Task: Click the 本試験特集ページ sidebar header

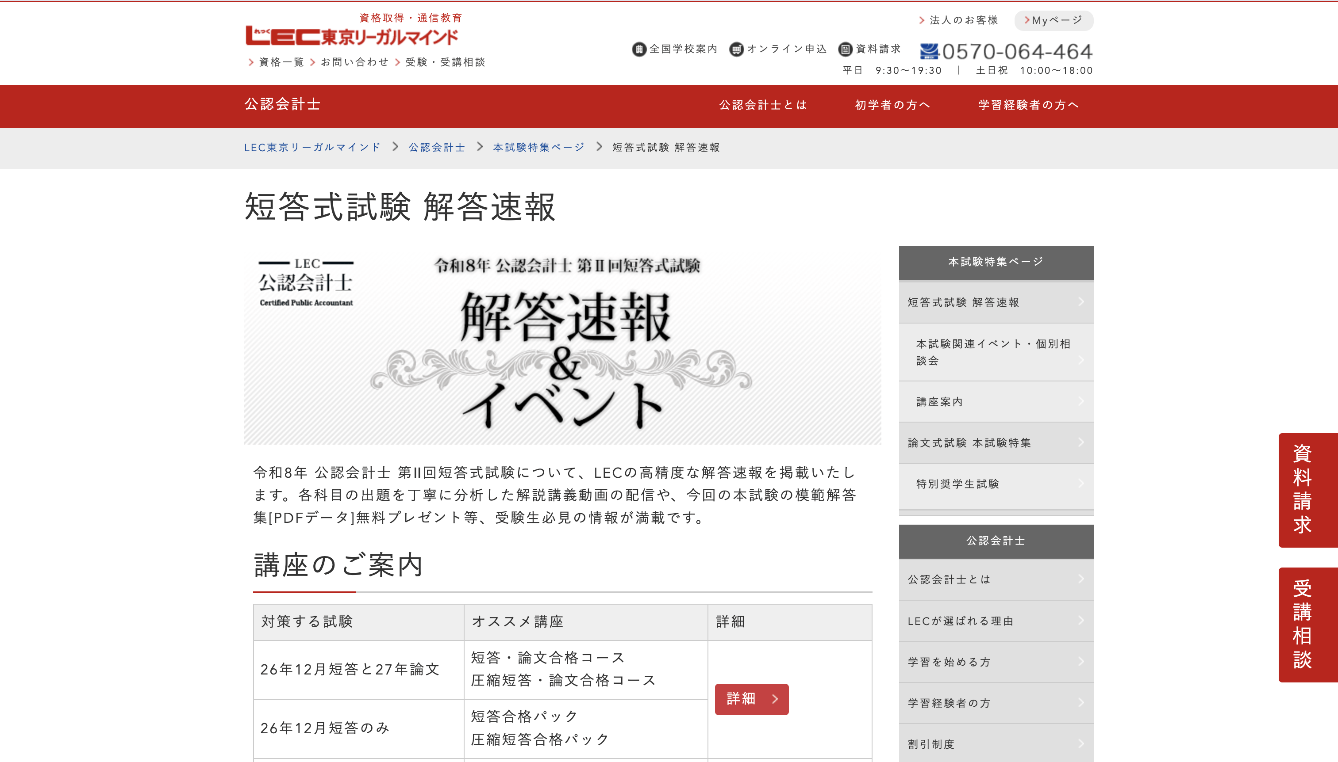Action: pyautogui.click(x=996, y=262)
